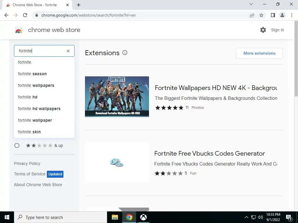Open the Privacy Policy link
This screenshot has width=298, height=223.
pos(27,163)
